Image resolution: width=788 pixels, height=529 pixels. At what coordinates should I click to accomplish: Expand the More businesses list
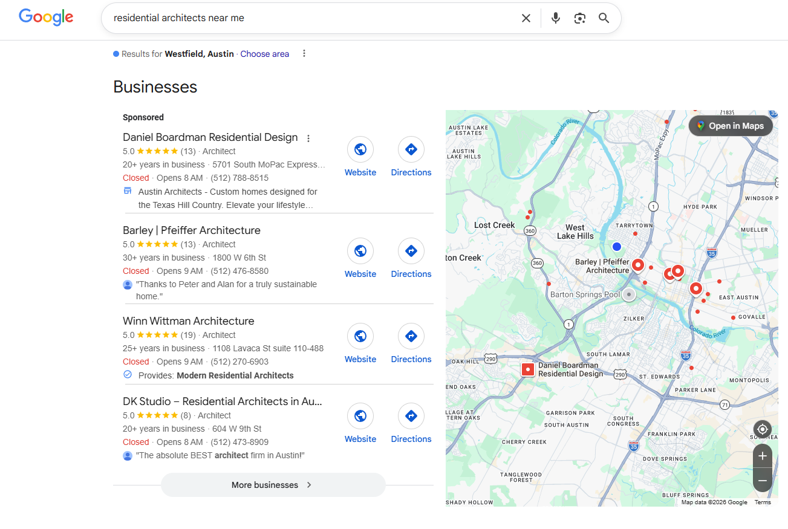(273, 485)
